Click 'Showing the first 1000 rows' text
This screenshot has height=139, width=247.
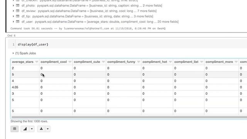(29, 121)
